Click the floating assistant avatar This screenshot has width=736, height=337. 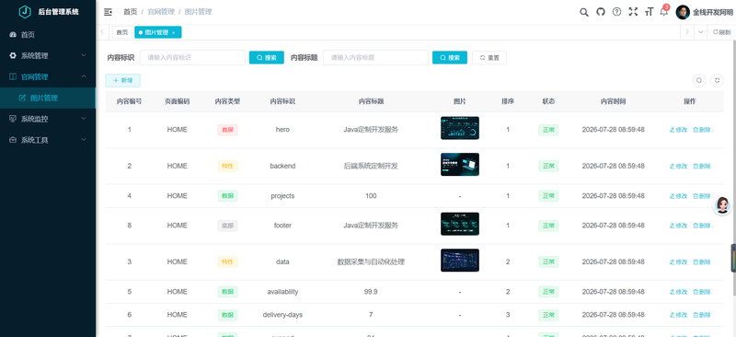(x=722, y=205)
